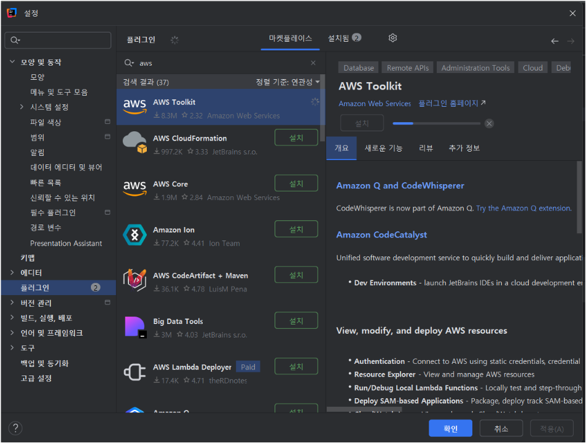Image resolution: width=586 pixels, height=443 pixels.
Task: Cancel AWS Toolkit installation progress
Action: [x=489, y=123]
